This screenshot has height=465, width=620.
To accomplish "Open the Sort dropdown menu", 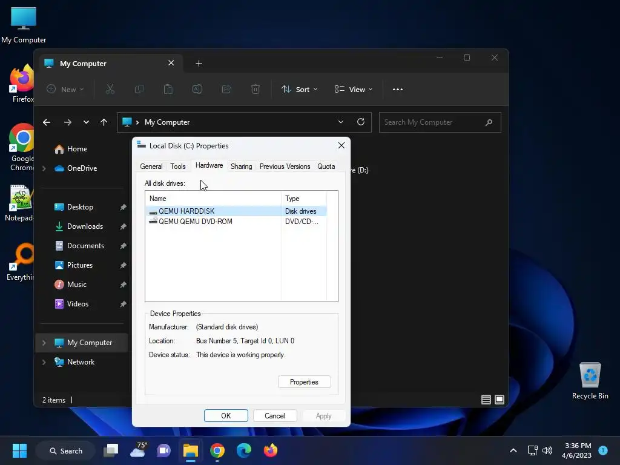I will 299,90.
